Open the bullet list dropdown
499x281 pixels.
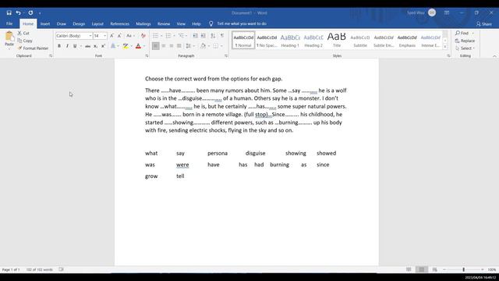click(x=161, y=36)
